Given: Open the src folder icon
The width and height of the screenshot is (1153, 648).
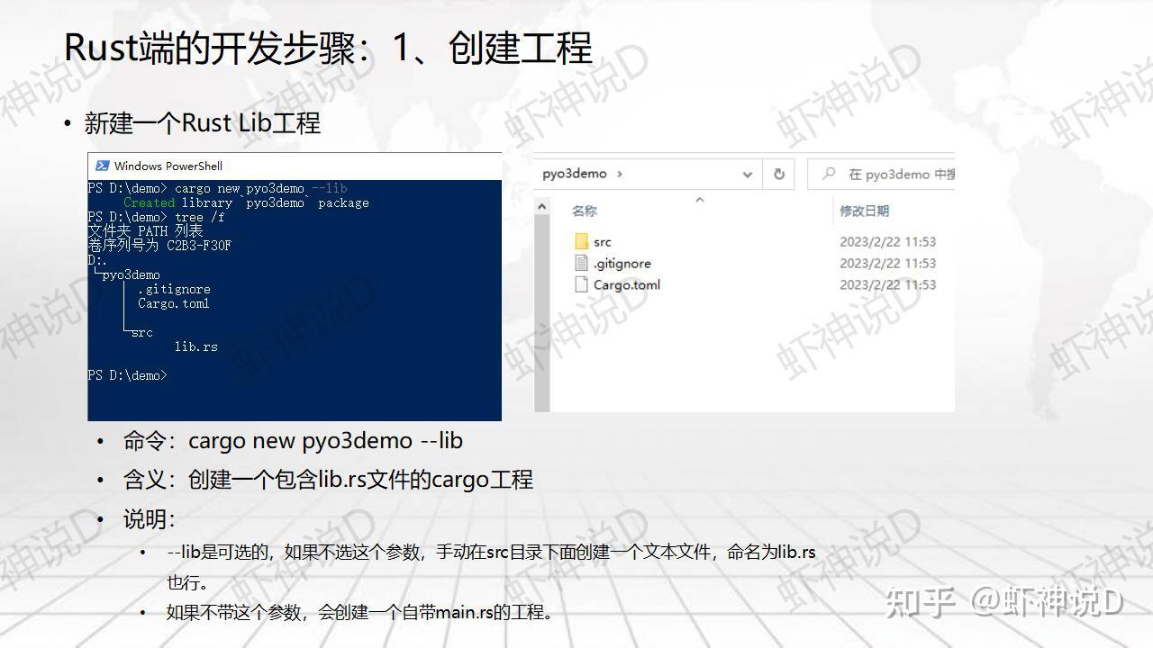Looking at the screenshot, I should (580, 241).
